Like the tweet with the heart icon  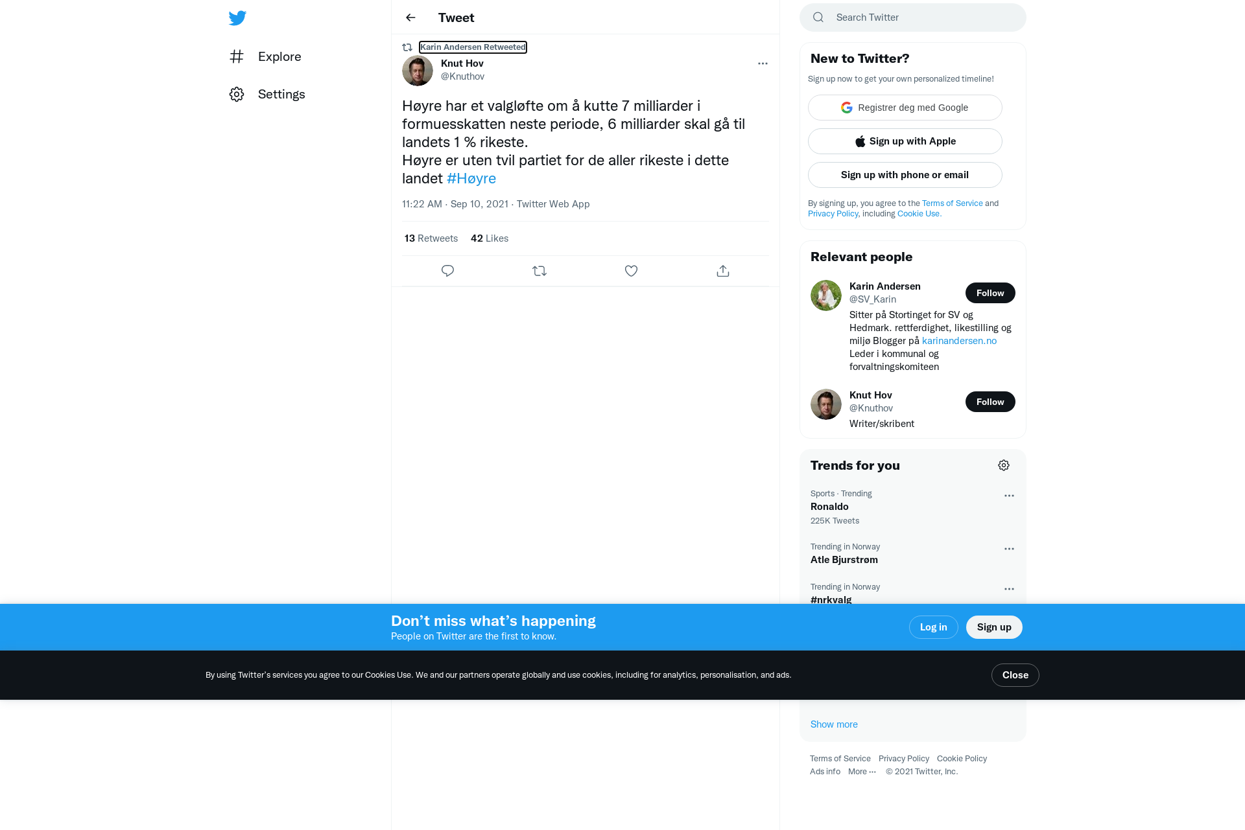(631, 271)
